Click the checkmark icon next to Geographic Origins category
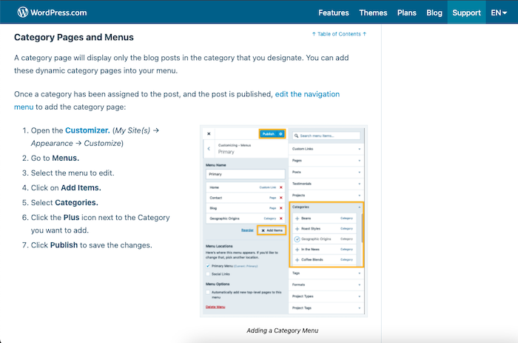The width and height of the screenshot is (518, 343). tap(297, 239)
